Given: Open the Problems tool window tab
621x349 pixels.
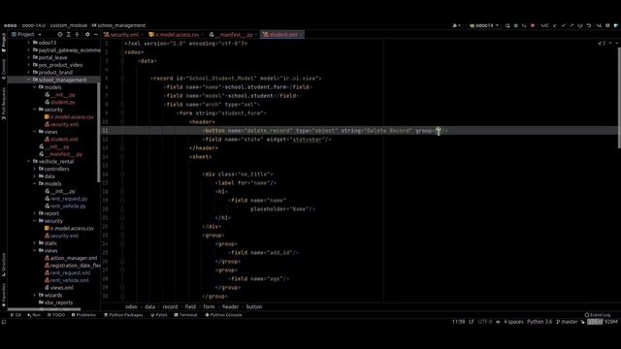Looking at the screenshot, I should [x=83, y=315].
